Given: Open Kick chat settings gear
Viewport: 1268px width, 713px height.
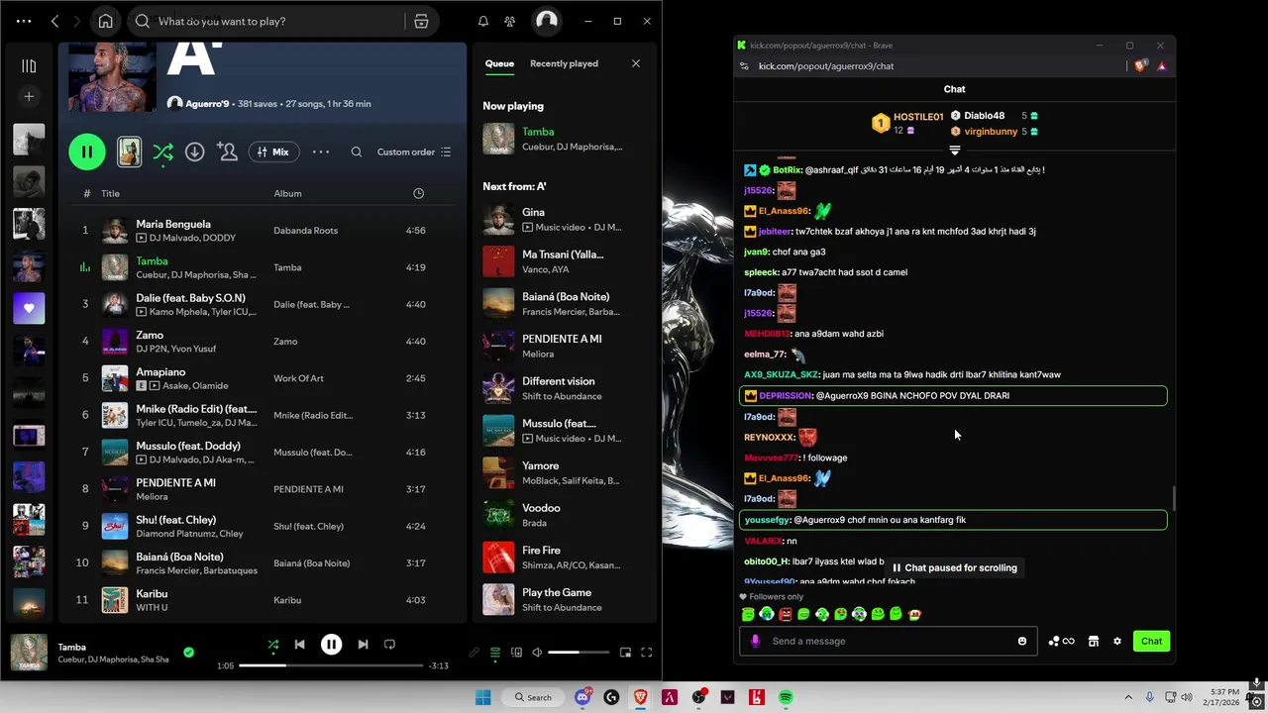Looking at the screenshot, I should click(x=1117, y=641).
